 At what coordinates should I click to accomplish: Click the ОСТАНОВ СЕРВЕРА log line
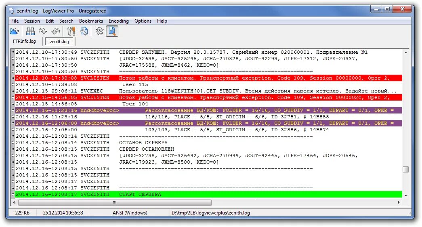[x=209, y=143]
